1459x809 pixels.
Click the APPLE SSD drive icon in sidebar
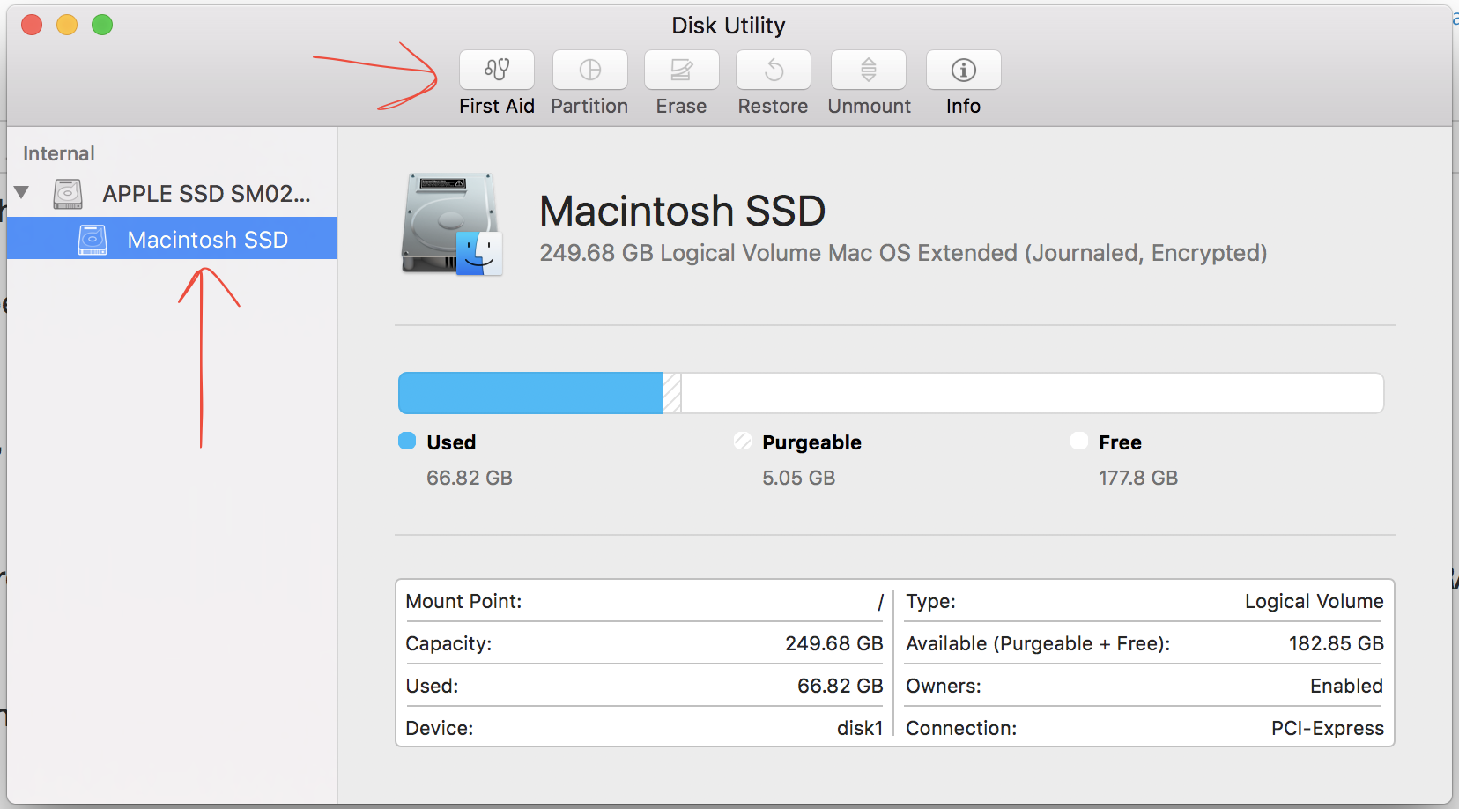click(68, 194)
